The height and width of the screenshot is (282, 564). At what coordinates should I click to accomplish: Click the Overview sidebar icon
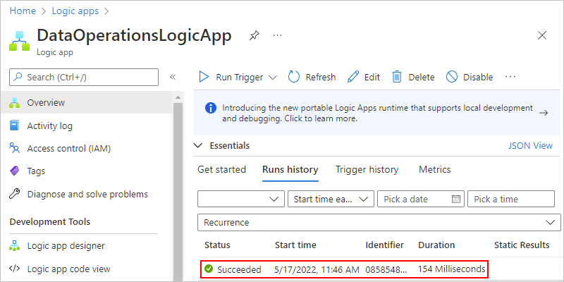(x=15, y=102)
